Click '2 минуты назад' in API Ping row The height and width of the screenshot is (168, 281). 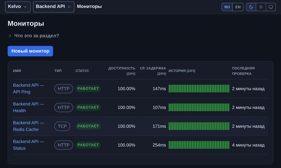248,89
